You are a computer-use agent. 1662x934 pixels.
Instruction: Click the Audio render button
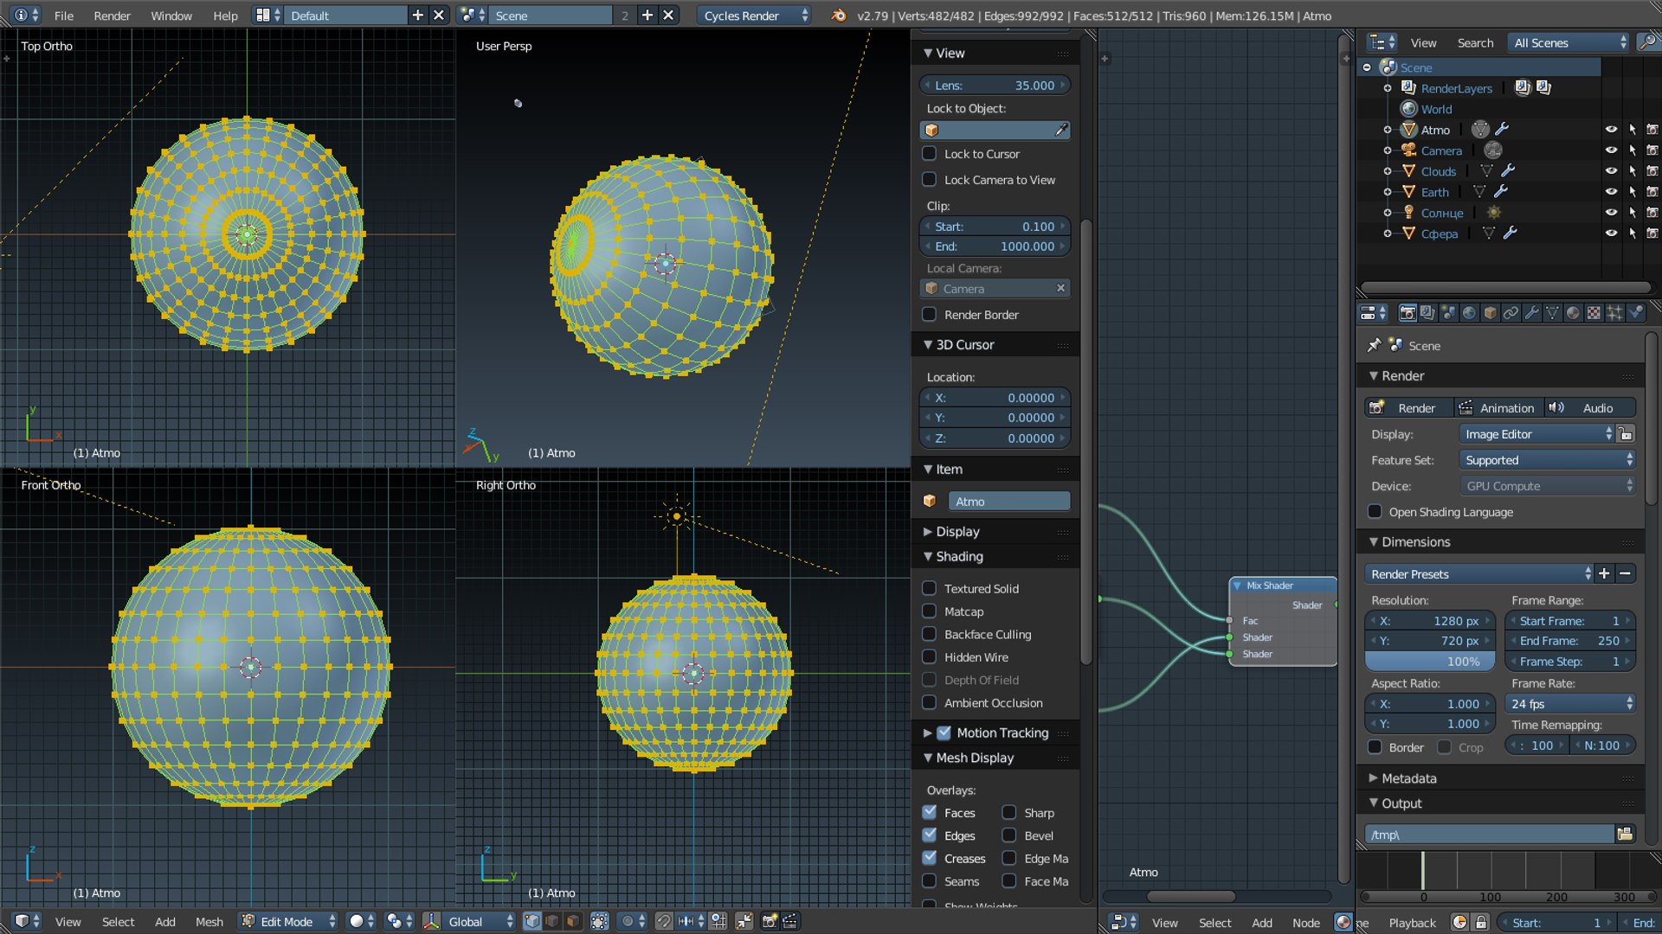click(1590, 408)
